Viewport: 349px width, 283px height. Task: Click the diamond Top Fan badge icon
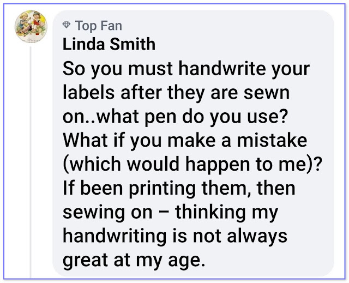pyautogui.click(x=67, y=25)
